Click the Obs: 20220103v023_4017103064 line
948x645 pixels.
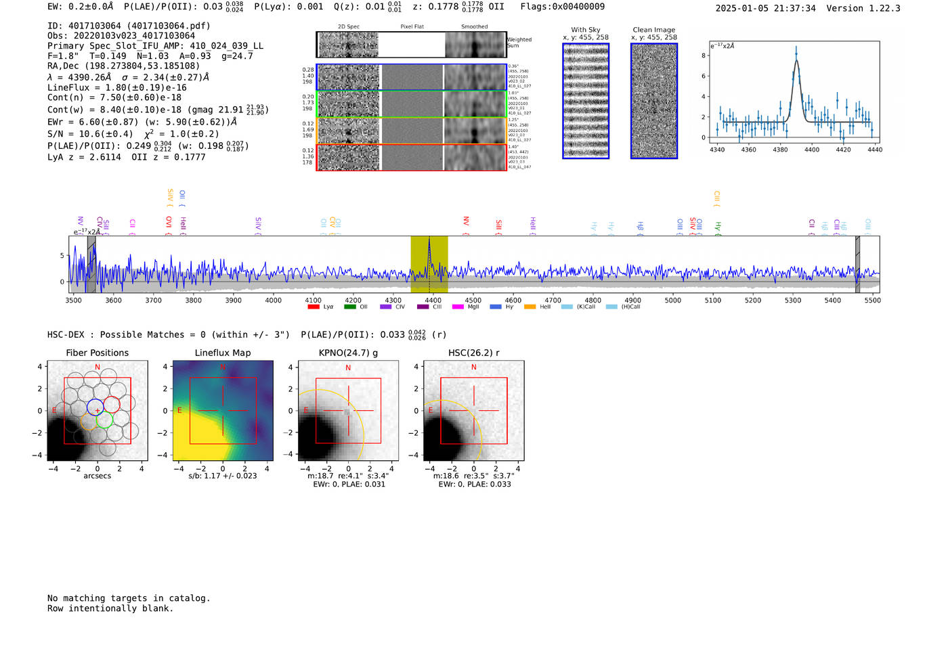121,36
